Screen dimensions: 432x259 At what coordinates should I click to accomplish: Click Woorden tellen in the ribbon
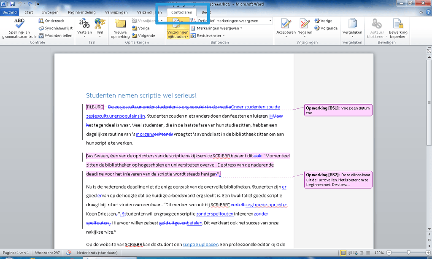[x=55, y=35]
